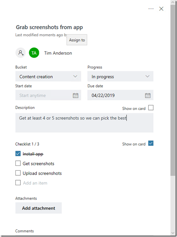This screenshot has width=177, height=237.
Task: Close the task details panel
Action: coord(161,9)
